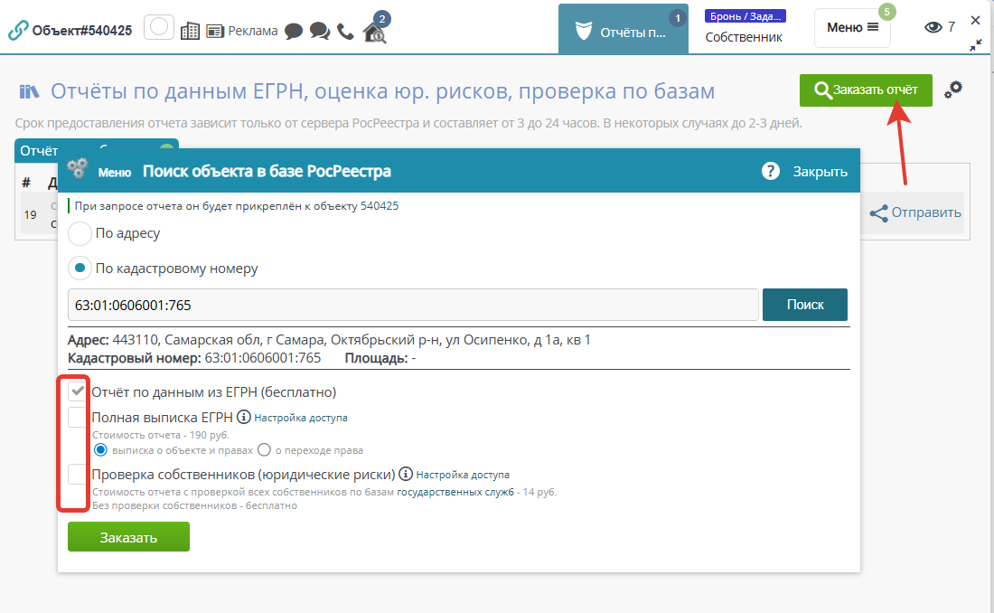This screenshot has width=994, height=613.
Task: Click the link icon beside Объект#540425
Action: coord(18,30)
